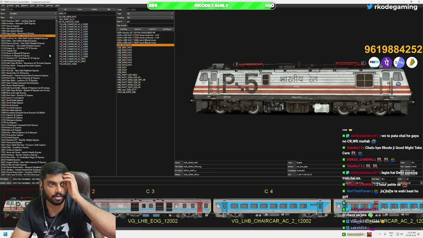
Task: Open the Replace menu
Action: pyautogui.click(x=25, y=6)
